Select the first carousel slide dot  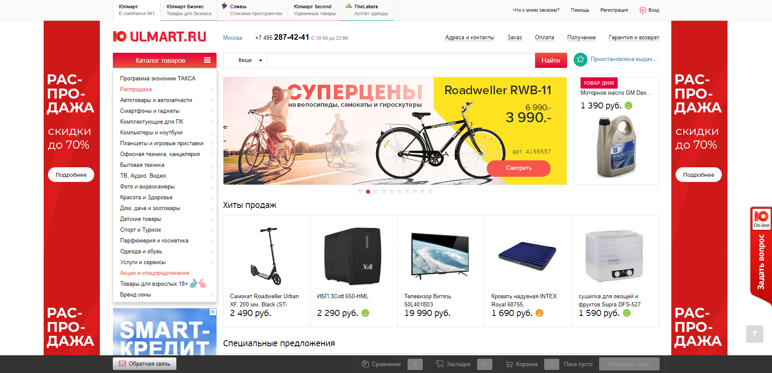360,191
